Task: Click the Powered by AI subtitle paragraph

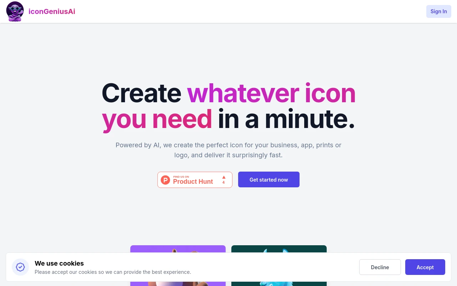Action: point(228,150)
